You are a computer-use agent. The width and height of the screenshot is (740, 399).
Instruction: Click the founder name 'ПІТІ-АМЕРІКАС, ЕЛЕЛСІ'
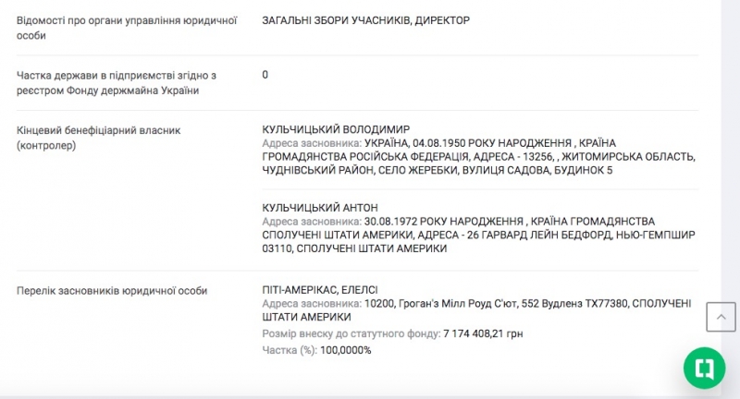click(320, 290)
